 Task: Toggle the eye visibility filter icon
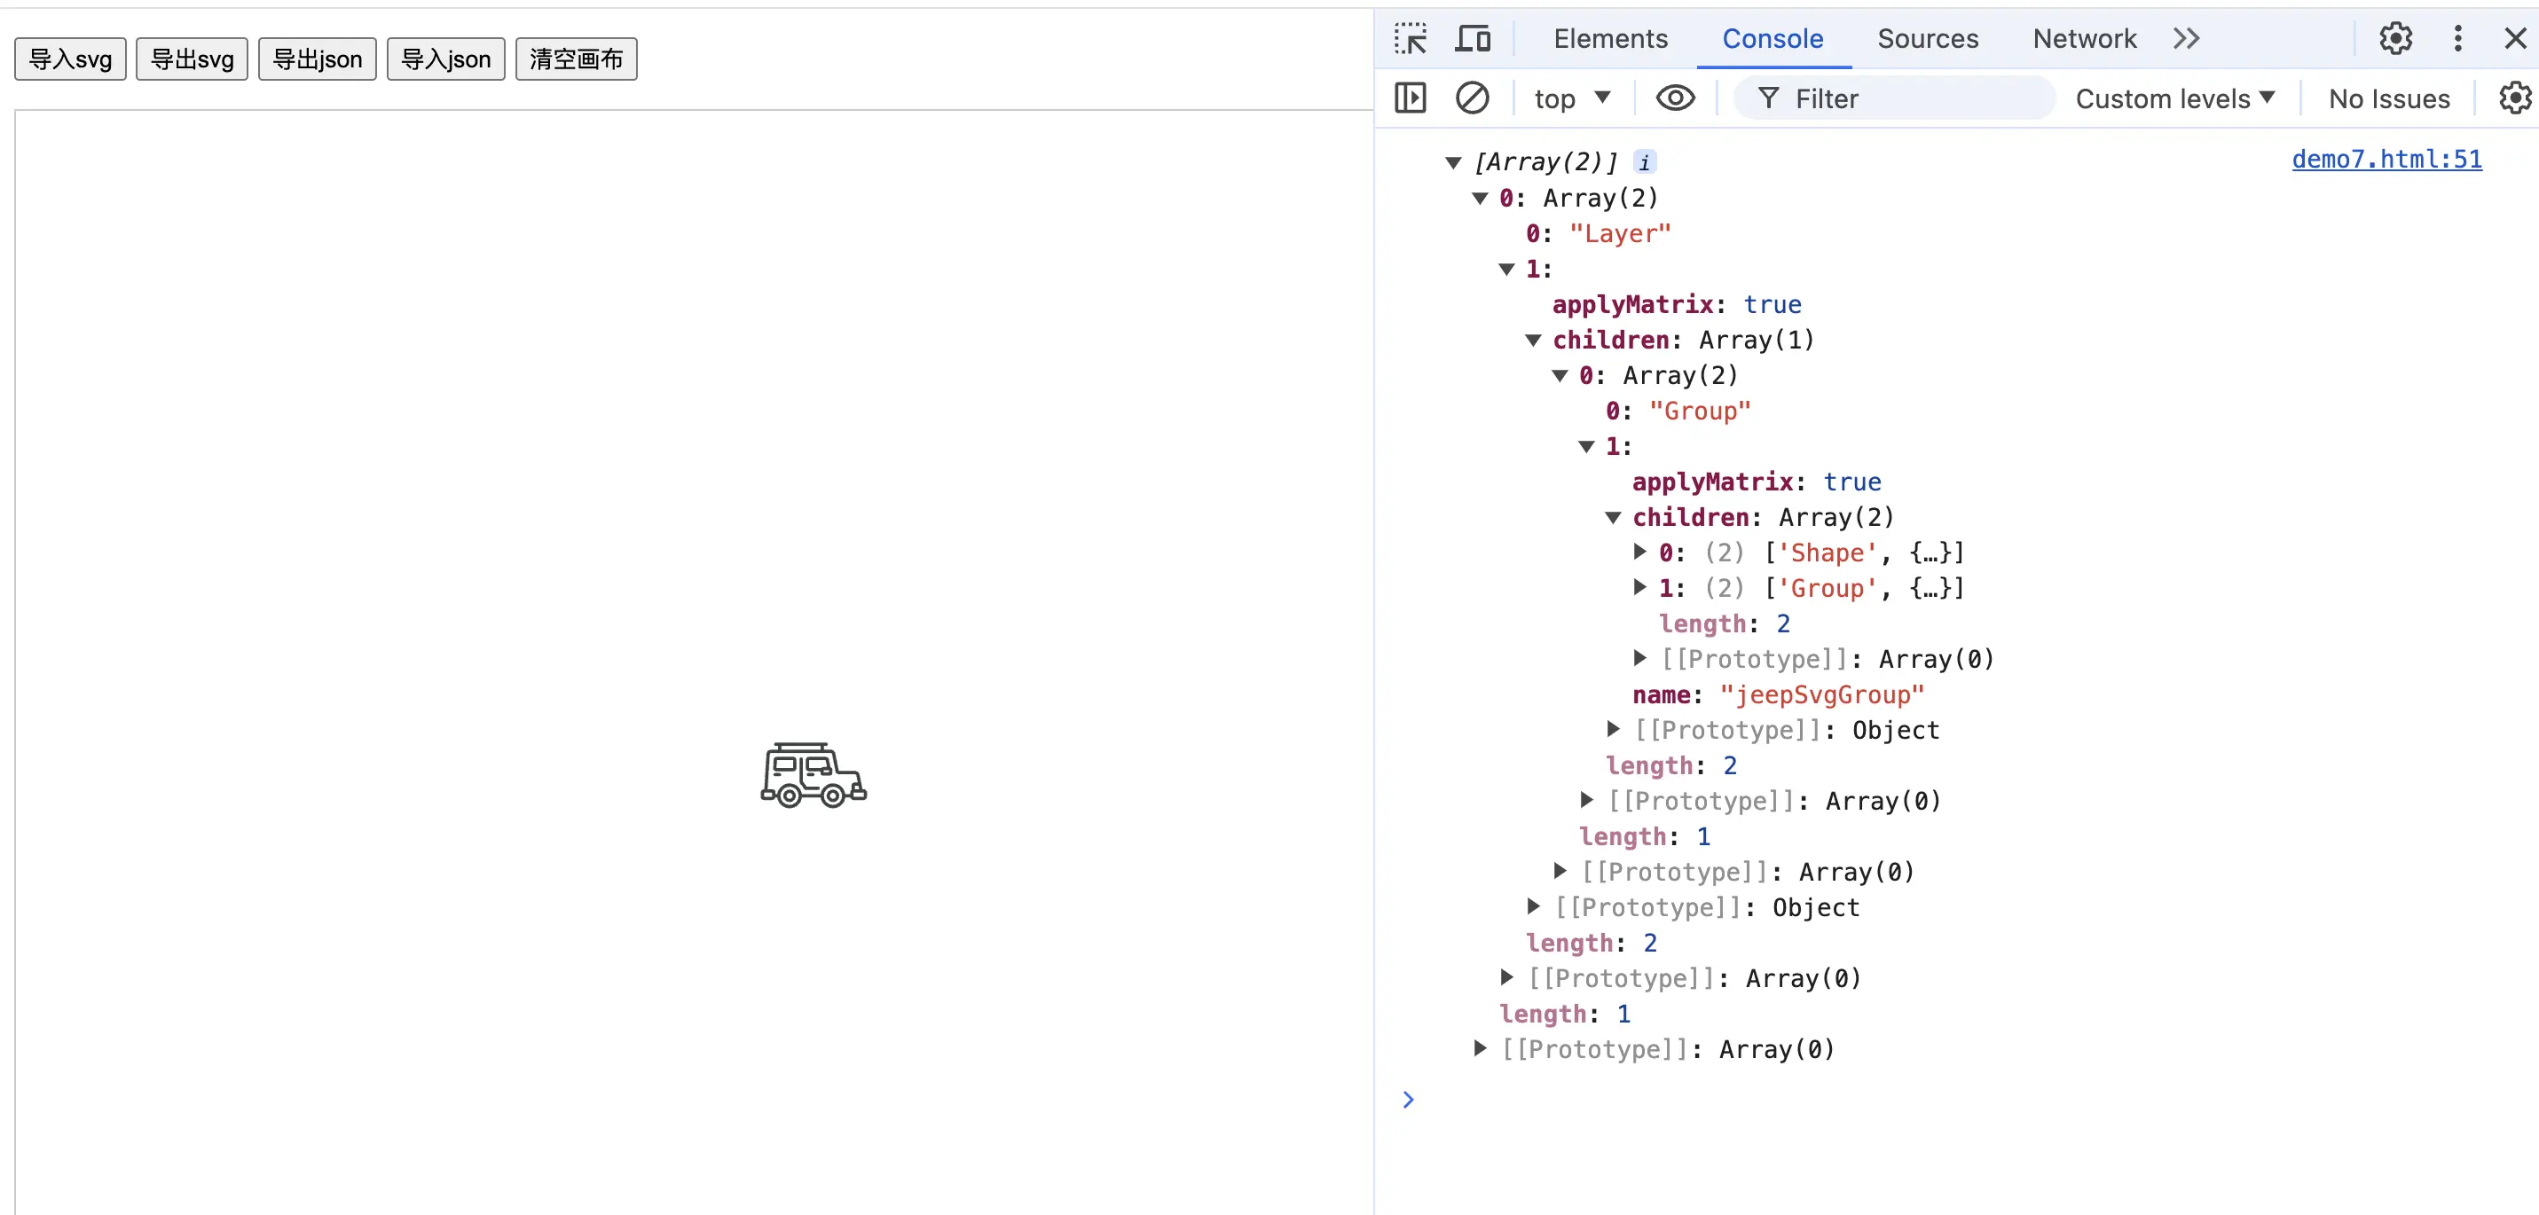[1676, 98]
